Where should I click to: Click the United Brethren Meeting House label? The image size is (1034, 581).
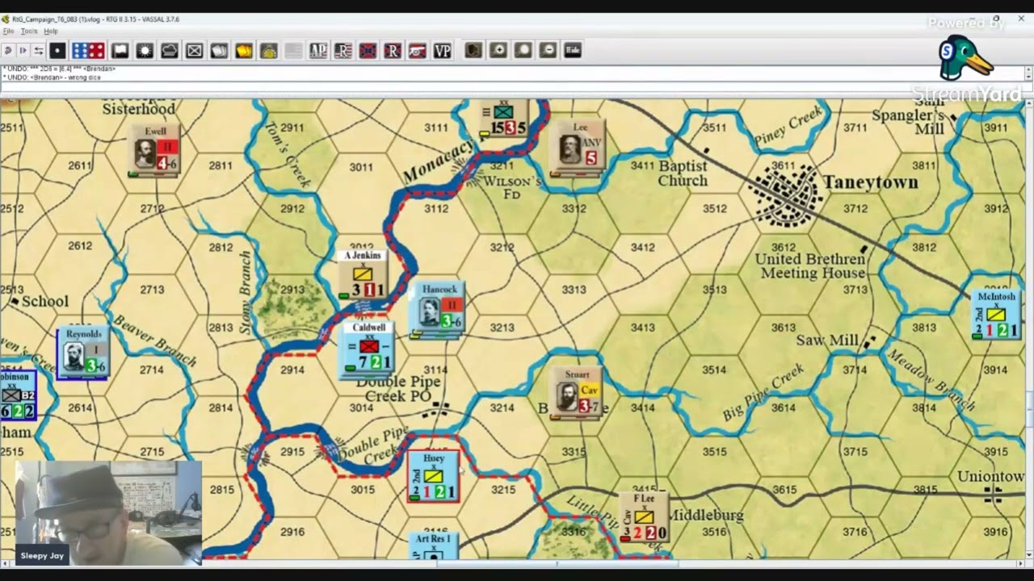(x=810, y=266)
